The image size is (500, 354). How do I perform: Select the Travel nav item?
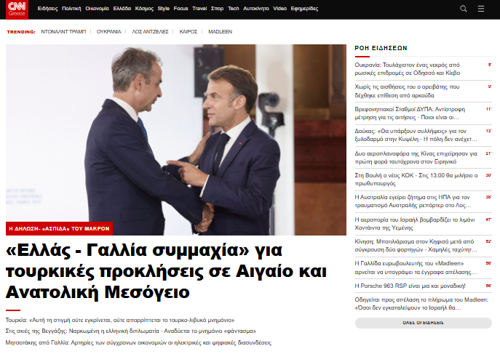tap(199, 9)
